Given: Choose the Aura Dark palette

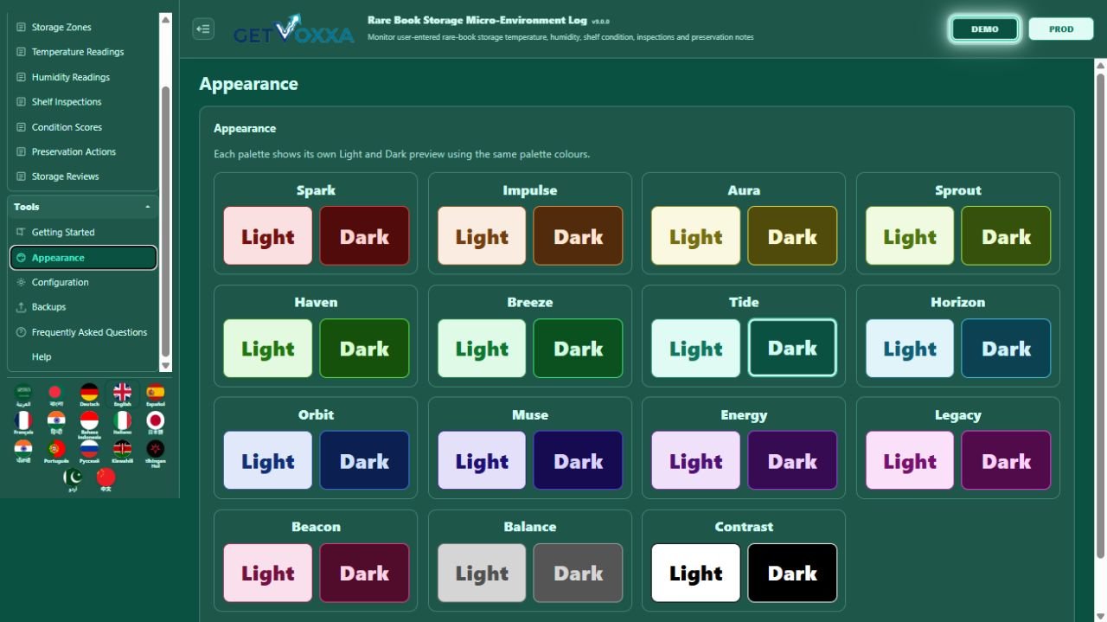Looking at the screenshot, I should point(792,236).
